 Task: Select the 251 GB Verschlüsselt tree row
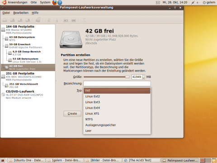coord(28,86)
